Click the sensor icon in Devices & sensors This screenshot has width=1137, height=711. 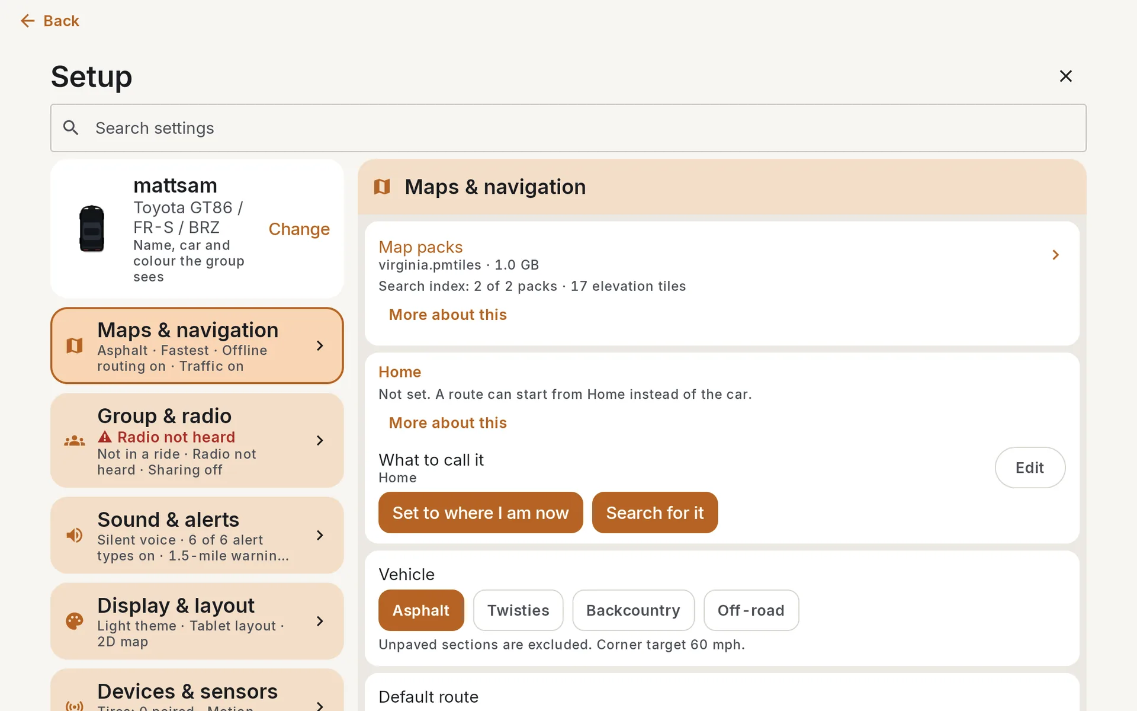coord(75,706)
